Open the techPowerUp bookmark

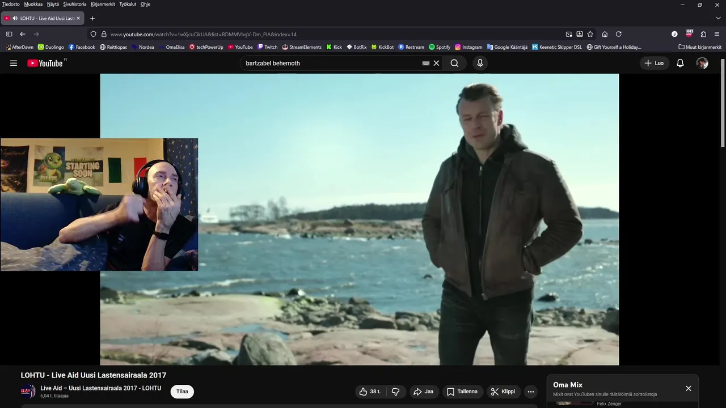tap(206, 47)
